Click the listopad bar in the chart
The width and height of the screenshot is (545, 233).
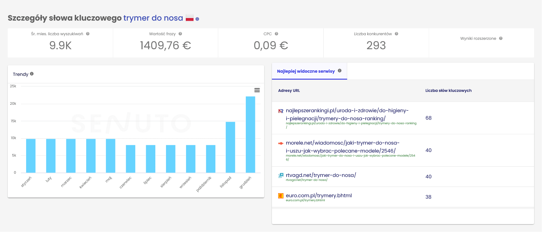click(x=230, y=147)
